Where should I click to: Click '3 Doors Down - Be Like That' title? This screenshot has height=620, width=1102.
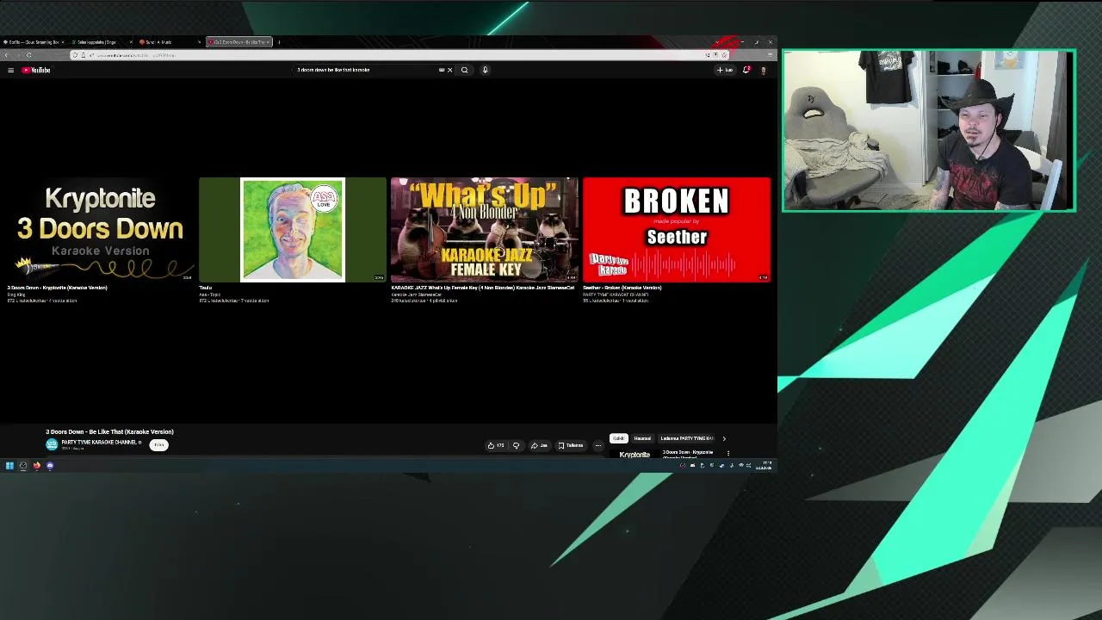click(109, 431)
